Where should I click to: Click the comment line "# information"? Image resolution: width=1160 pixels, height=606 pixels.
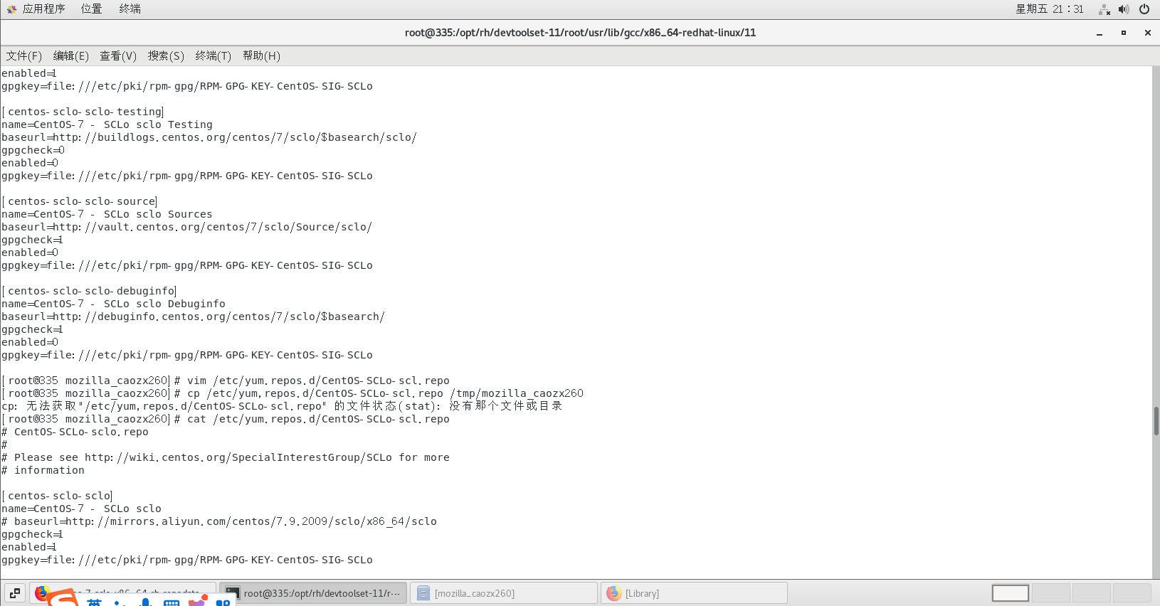click(43, 470)
